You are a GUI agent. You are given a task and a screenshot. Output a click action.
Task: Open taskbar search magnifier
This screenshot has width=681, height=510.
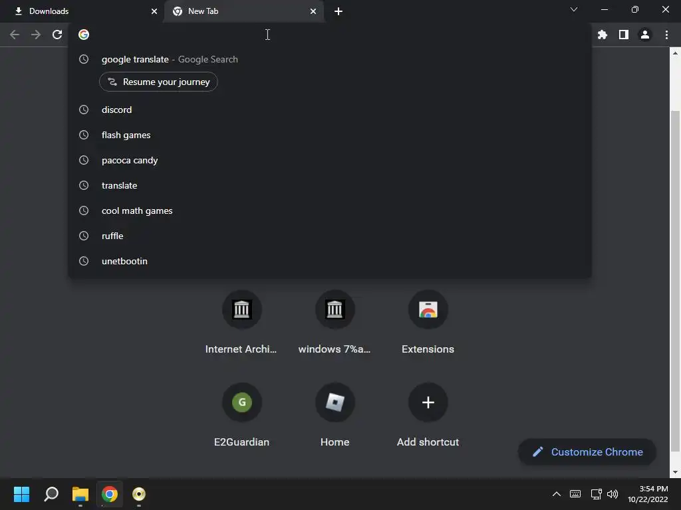[51, 494]
